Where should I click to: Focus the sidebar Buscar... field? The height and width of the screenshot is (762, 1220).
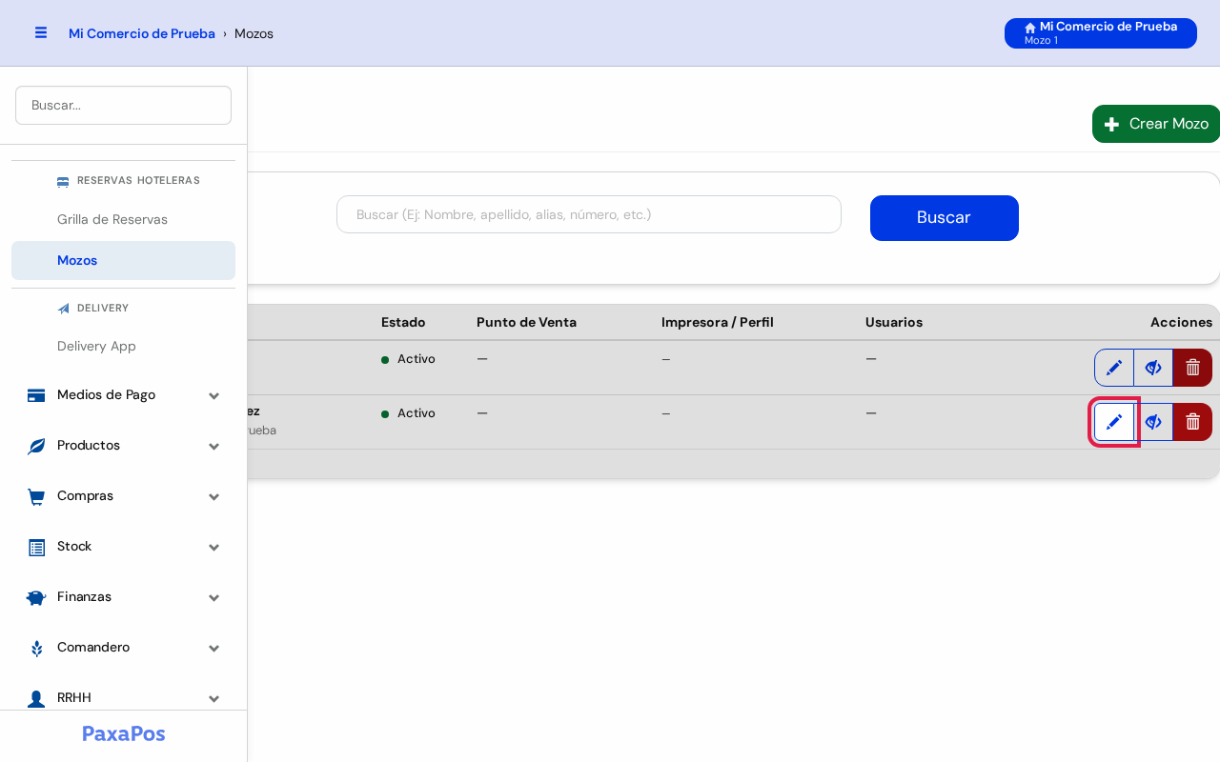click(124, 105)
